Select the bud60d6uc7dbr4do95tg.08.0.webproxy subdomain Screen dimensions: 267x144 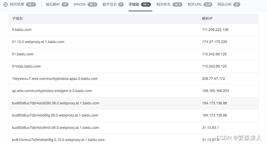pos(55,115)
